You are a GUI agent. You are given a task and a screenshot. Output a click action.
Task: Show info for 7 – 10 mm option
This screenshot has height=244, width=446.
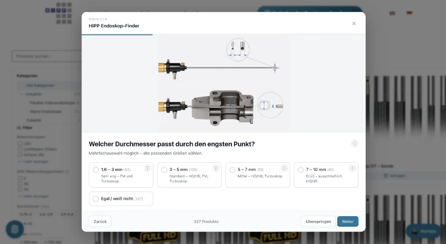click(x=352, y=168)
